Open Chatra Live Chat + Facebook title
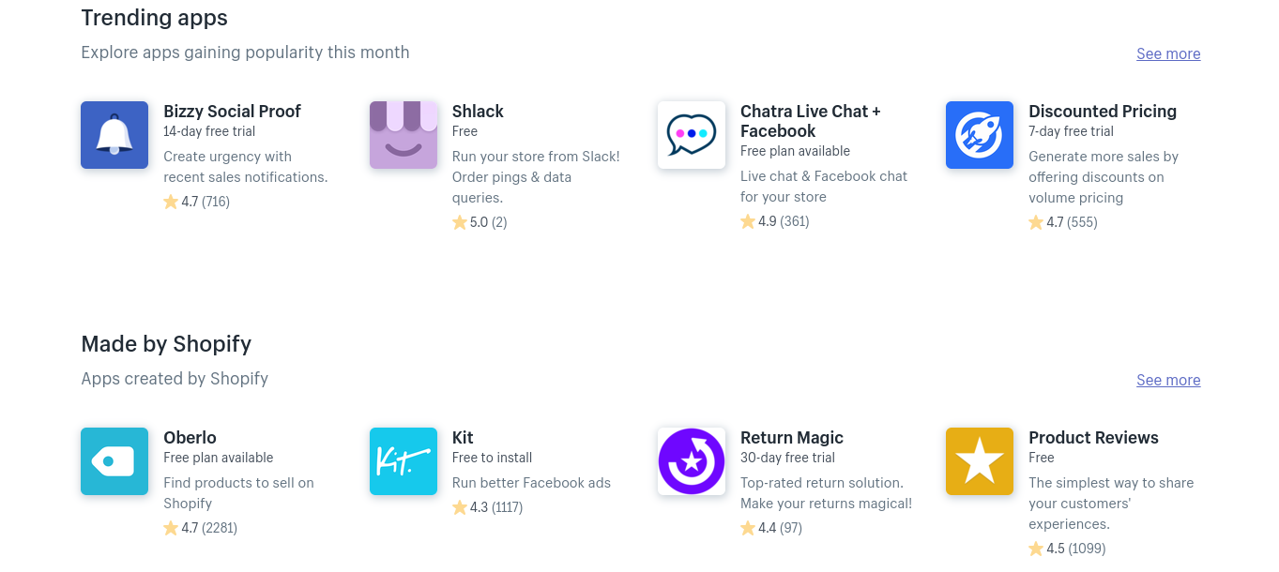Screen dimensions: 1279x572 [x=811, y=121]
